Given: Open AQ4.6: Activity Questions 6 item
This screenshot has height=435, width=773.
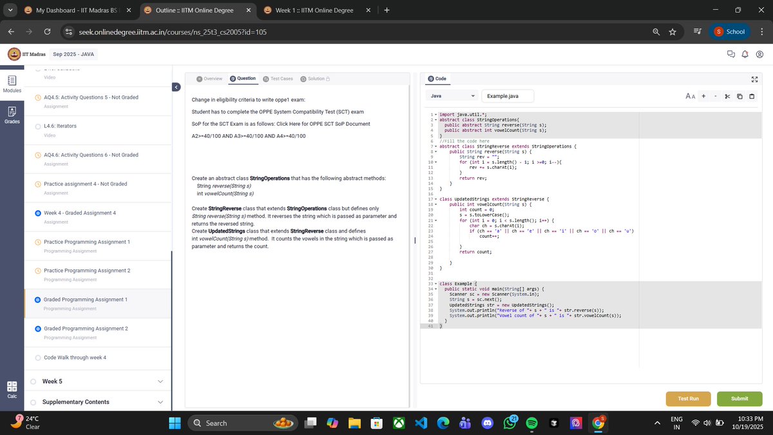Looking at the screenshot, I should (x=99, y=159).
